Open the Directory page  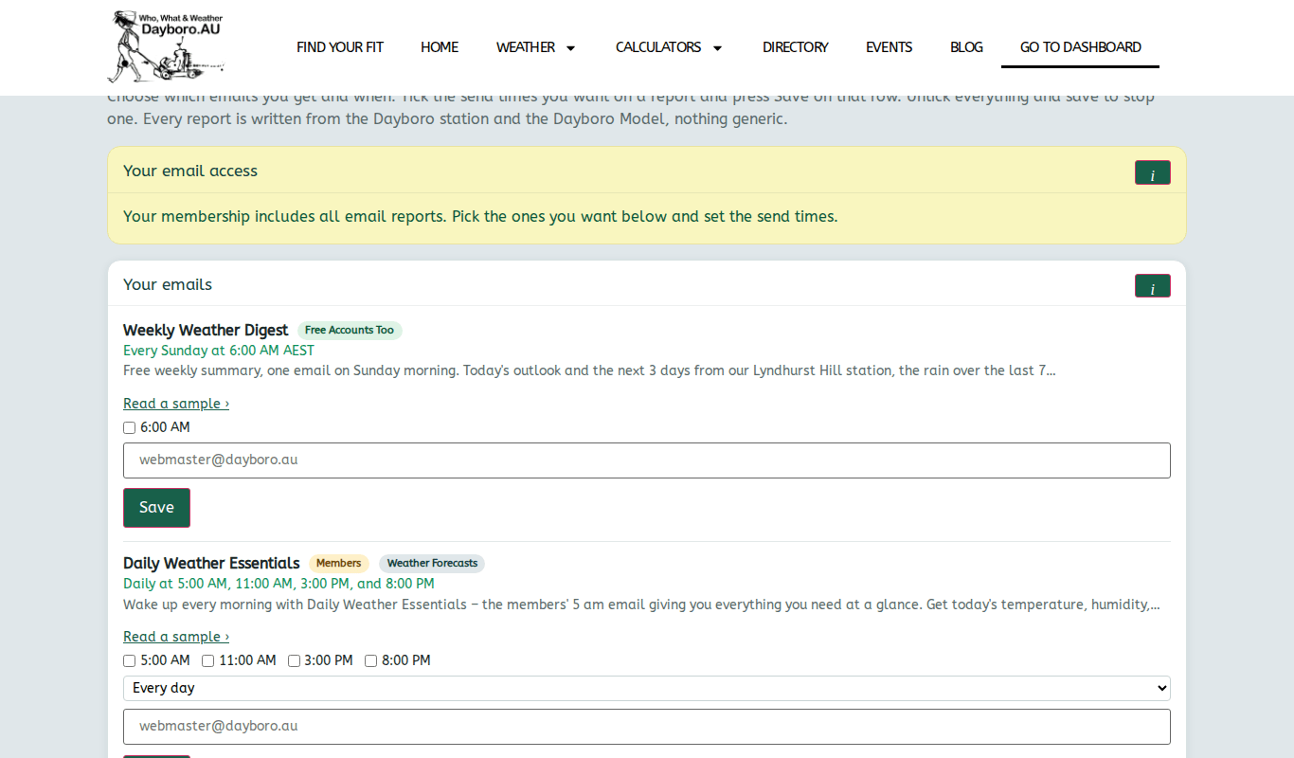point(796,47)
